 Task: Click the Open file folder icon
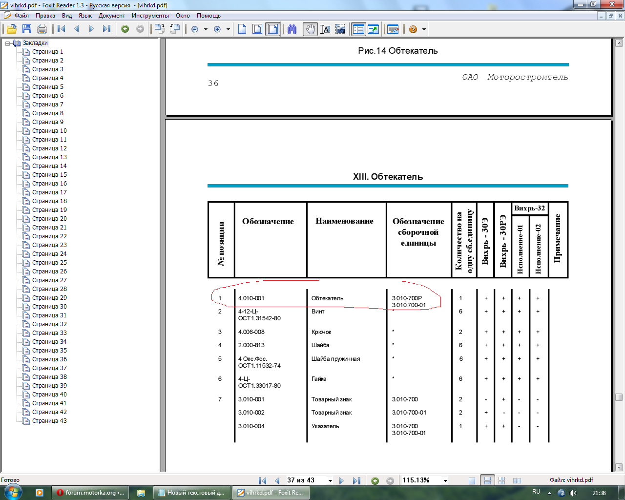[x=11, y=29]
